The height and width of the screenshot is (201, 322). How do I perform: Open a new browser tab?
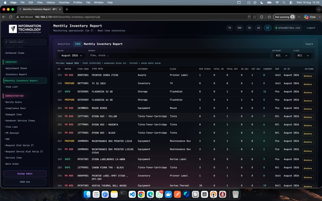67,9
